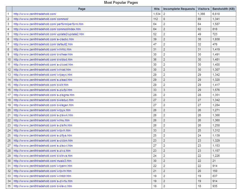Follow the d-k/evc.htm link in row 35

click(x=43, y=186)
